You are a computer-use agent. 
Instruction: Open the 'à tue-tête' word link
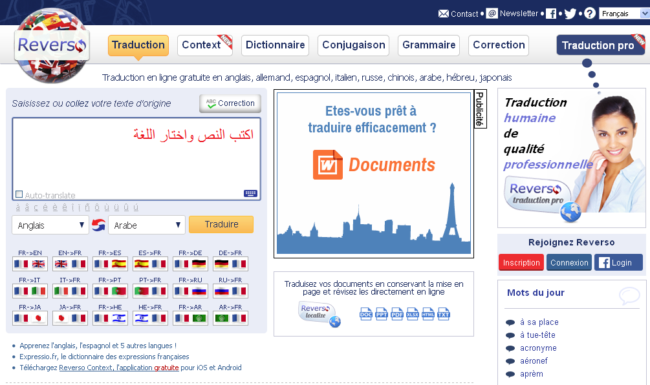[x=537, y=335]
